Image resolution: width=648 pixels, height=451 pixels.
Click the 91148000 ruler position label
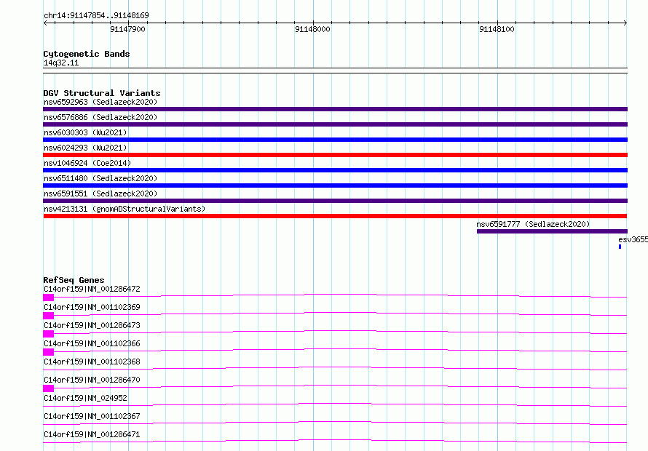point(312,29)
